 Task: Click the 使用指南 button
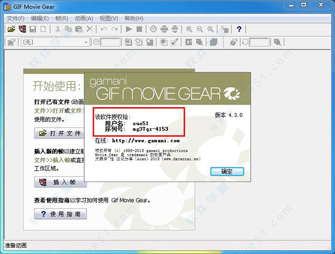60,214
